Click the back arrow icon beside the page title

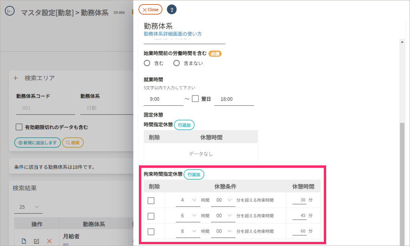(9, 11)
